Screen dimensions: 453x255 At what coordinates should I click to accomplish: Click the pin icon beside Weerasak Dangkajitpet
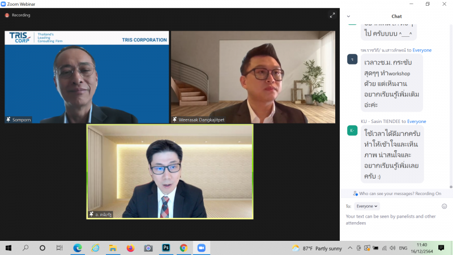coord(175,120)
